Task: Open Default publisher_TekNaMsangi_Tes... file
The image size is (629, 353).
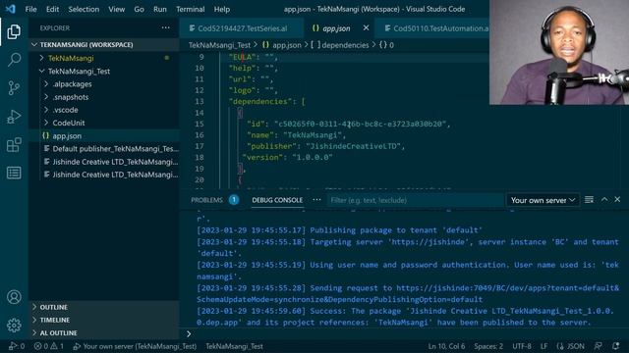Action: pyautogui.click(x=104, y=148)
